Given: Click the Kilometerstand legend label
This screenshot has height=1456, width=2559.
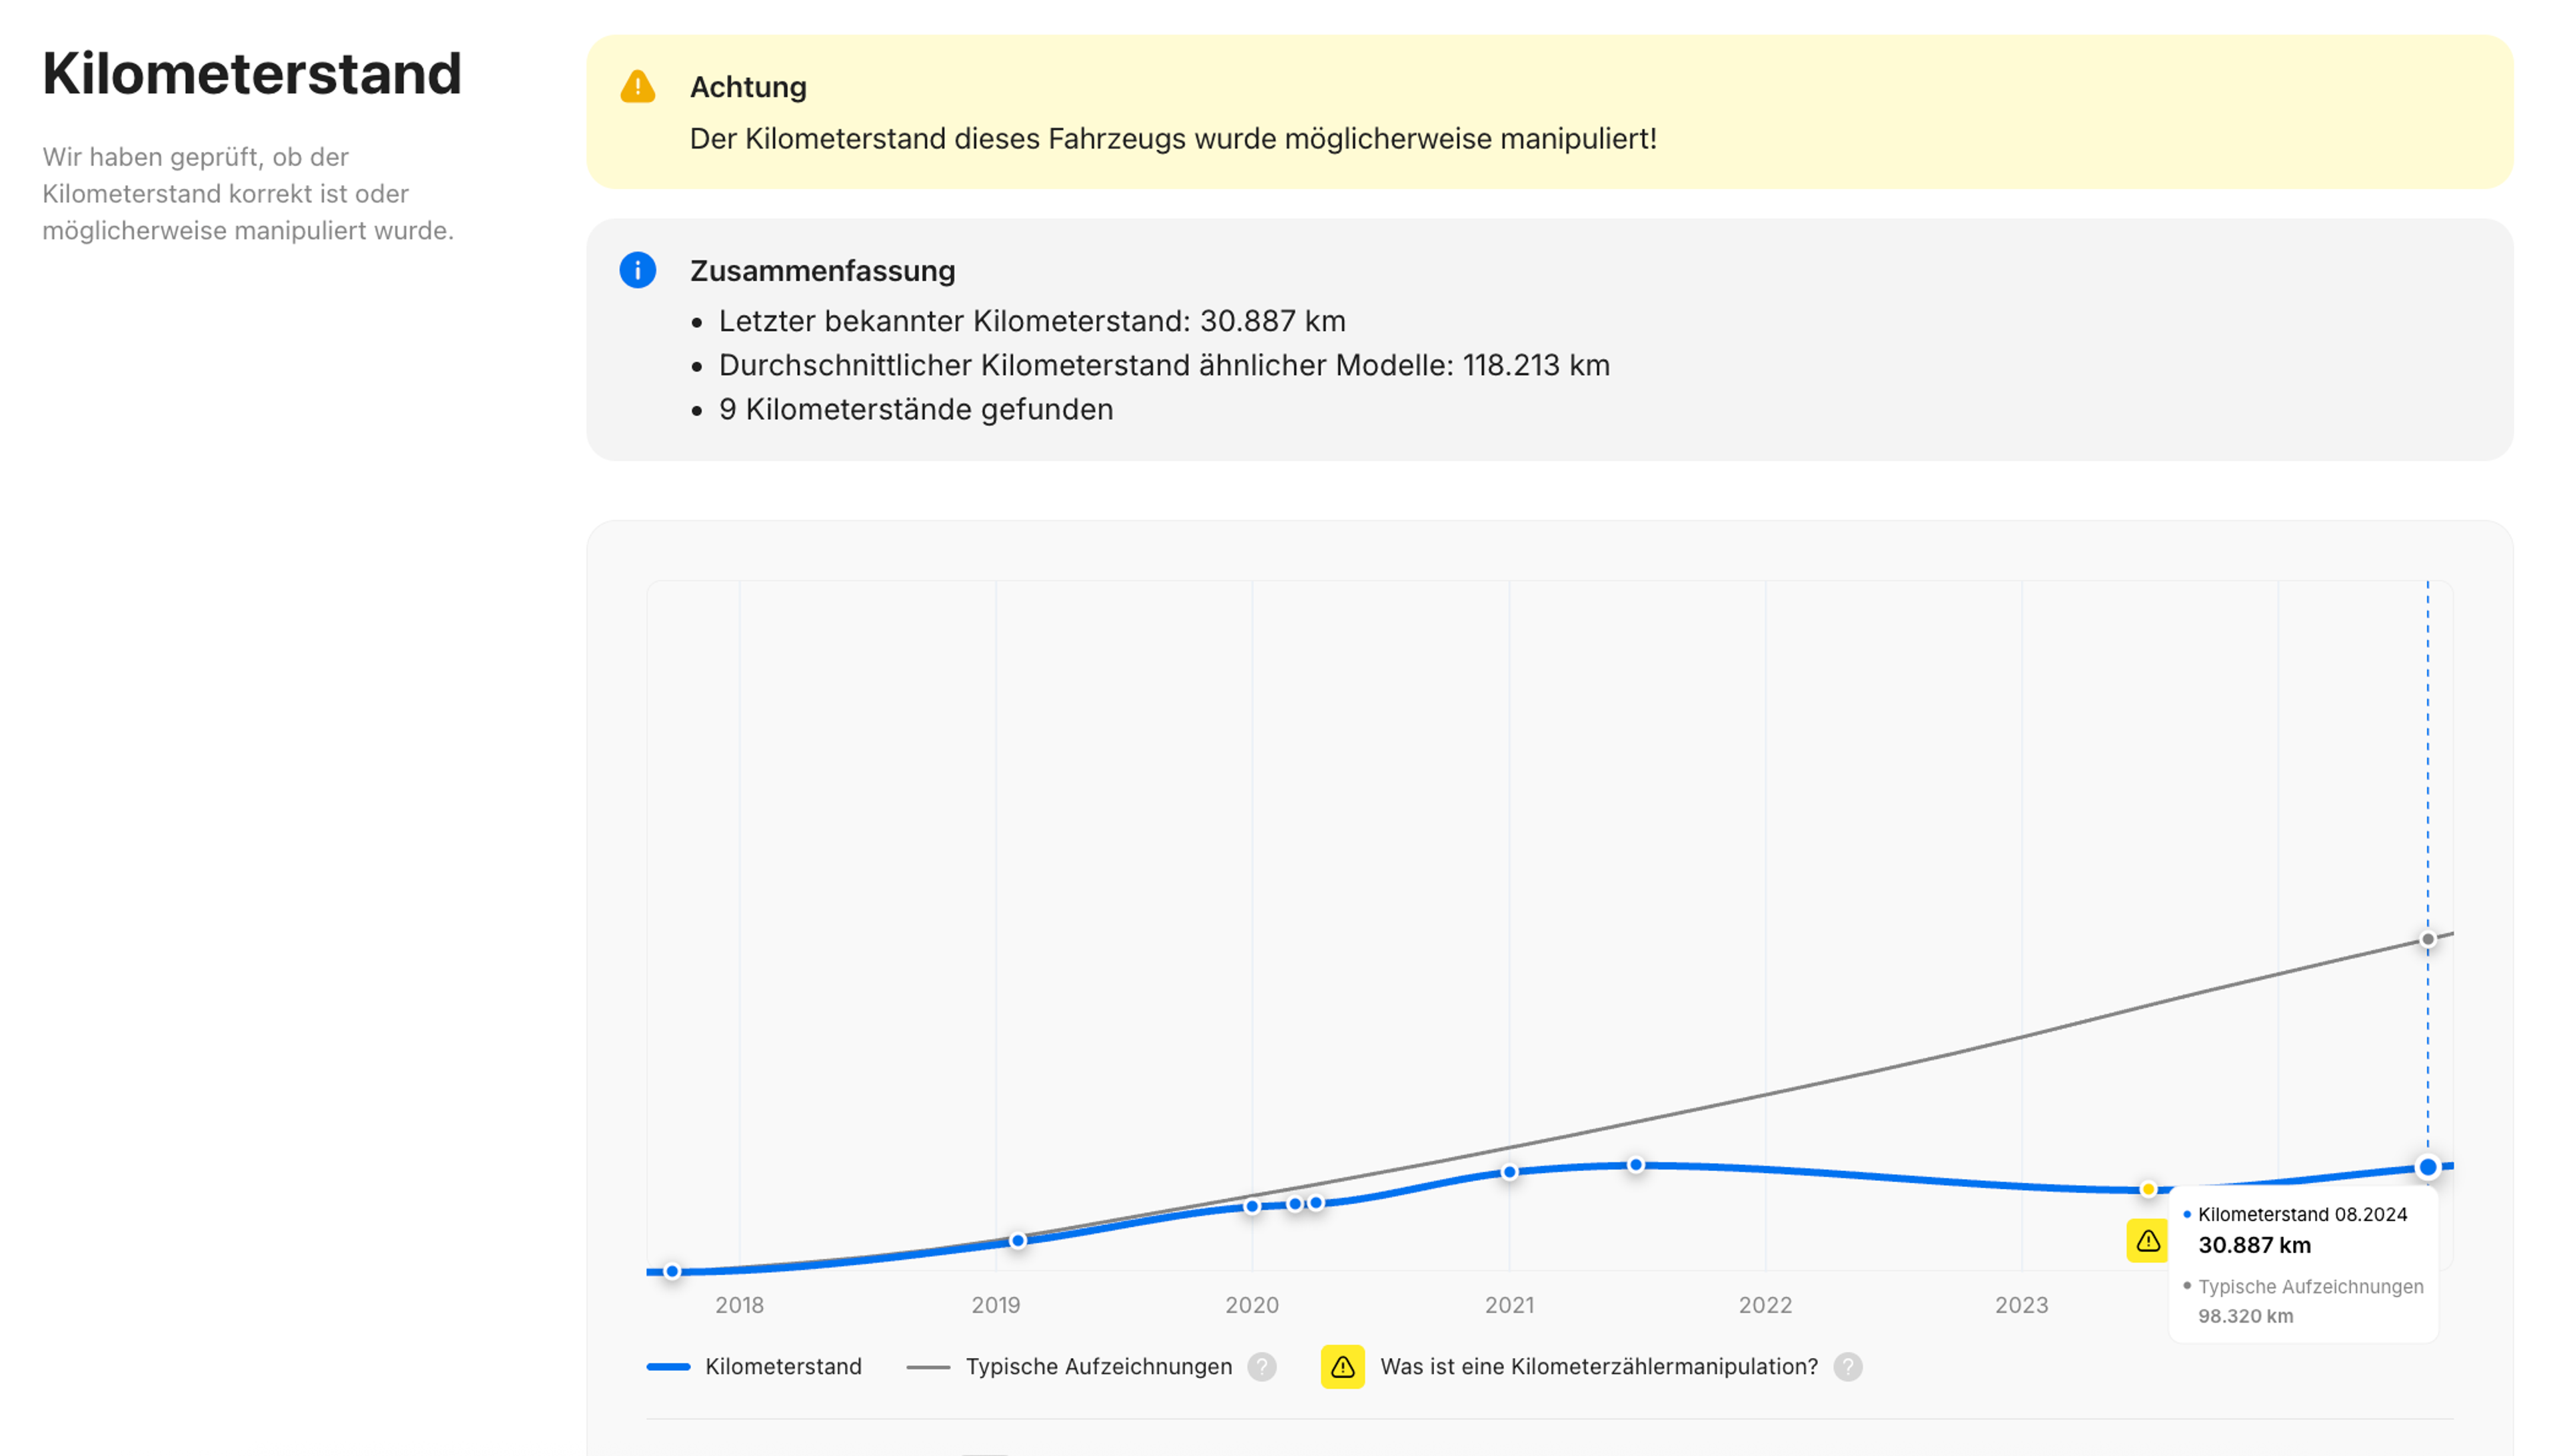Looking at the screenshot, I should [x=783, y=1366].
